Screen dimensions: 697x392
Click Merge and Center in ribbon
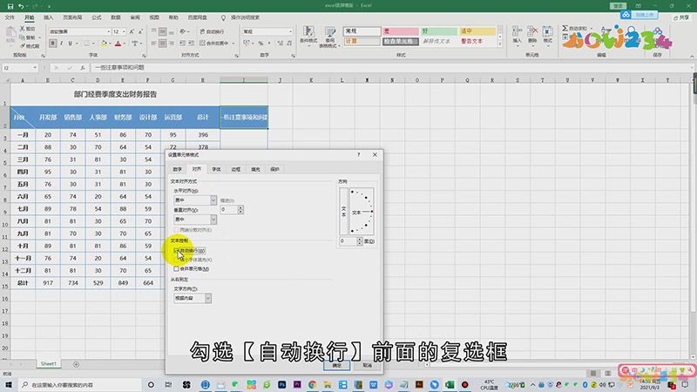click(214, 43)
